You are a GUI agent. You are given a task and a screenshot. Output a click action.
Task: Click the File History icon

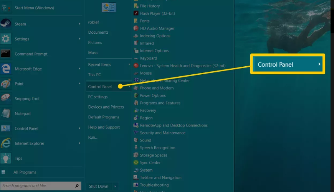click(136, 6)
